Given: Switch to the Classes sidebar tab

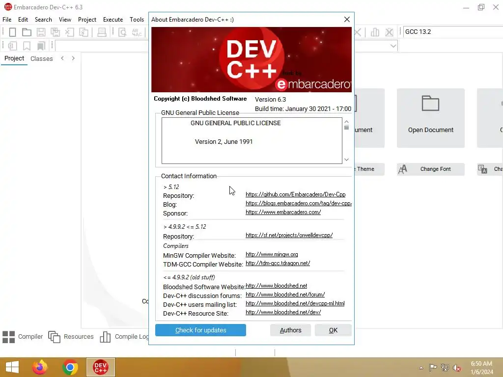Looking at the screenshot, I should pyautogui.click(x=41, y=59).
